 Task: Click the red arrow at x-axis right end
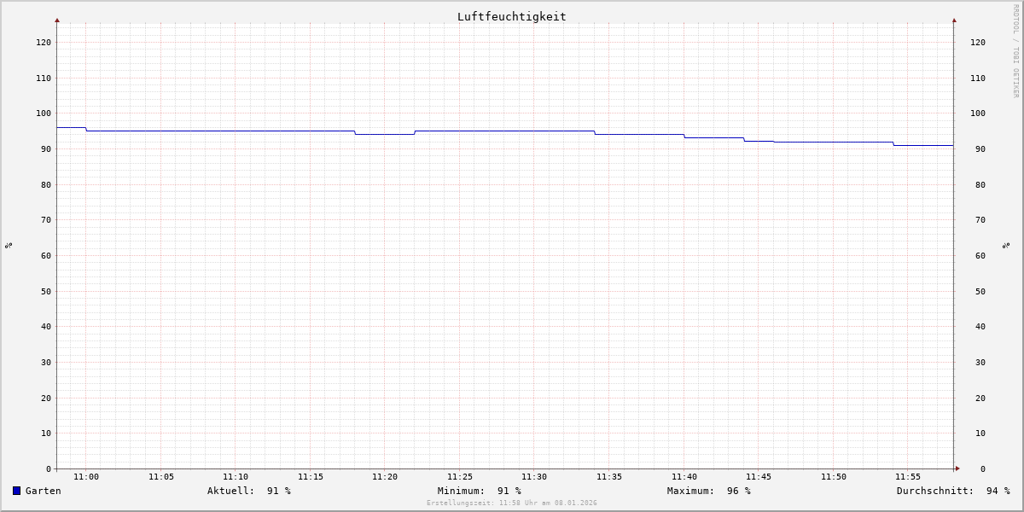click(957, 468)
